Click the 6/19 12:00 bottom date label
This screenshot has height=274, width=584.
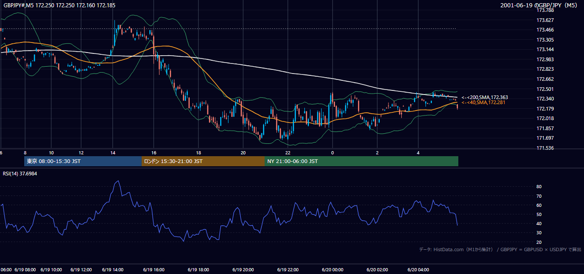click(x=81, y=269)
